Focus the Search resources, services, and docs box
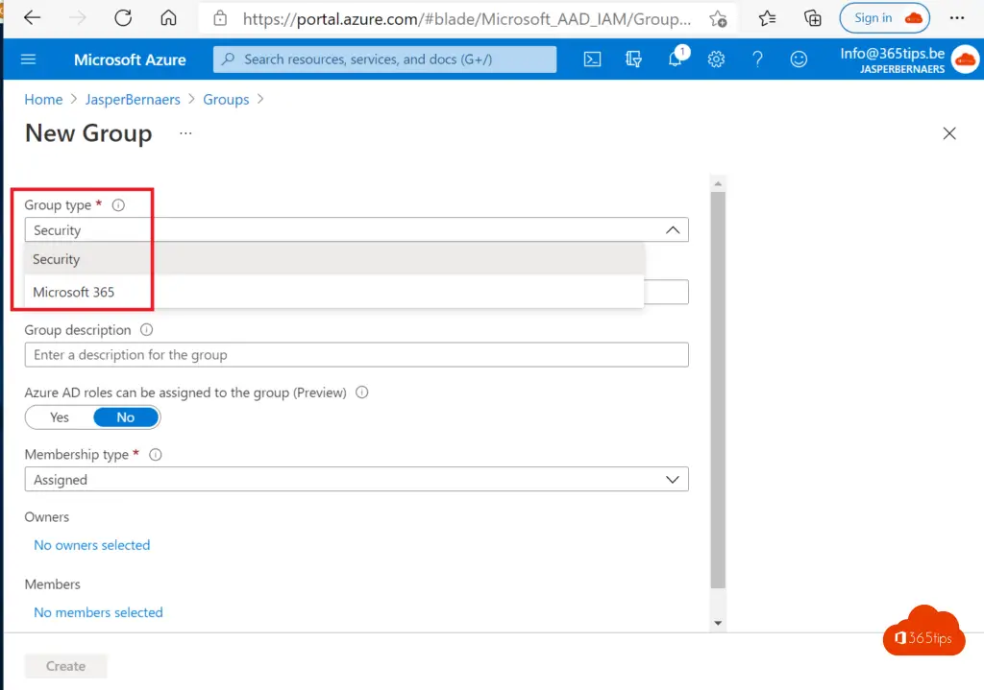 384,59
